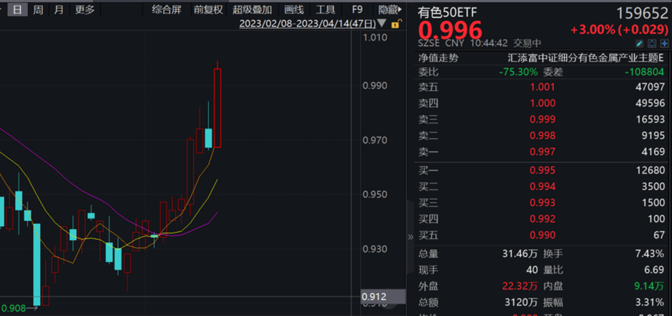Switch to daily (日) K-line period

18,10
